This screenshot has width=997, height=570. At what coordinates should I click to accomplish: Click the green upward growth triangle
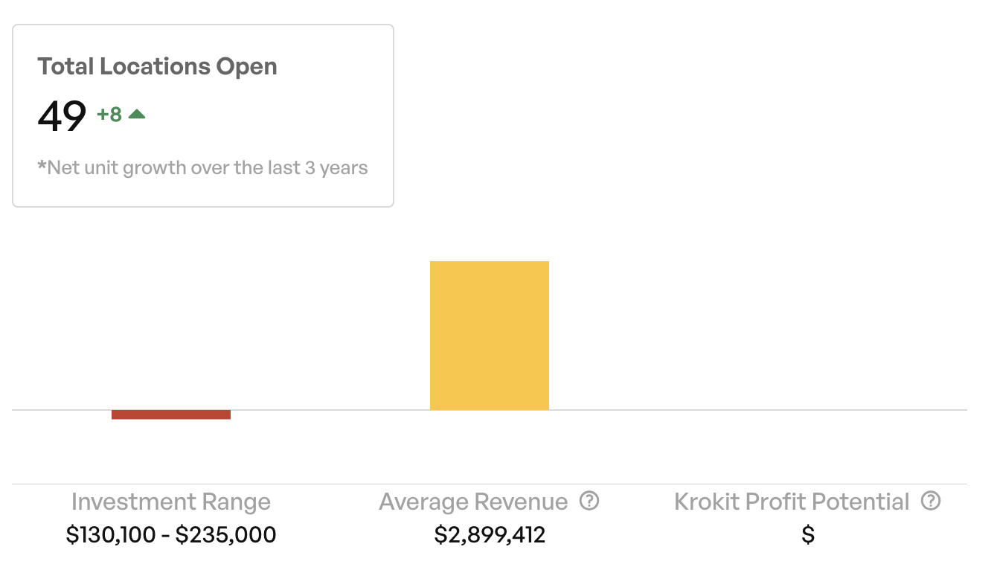point(136,114)
